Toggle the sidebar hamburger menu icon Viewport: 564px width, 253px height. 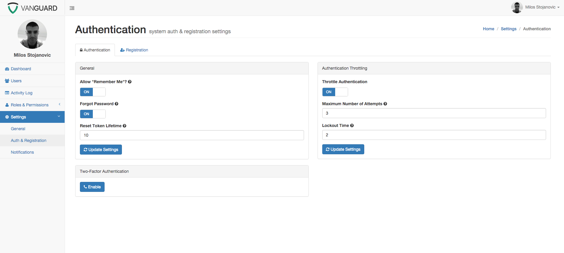coord(72,8)
